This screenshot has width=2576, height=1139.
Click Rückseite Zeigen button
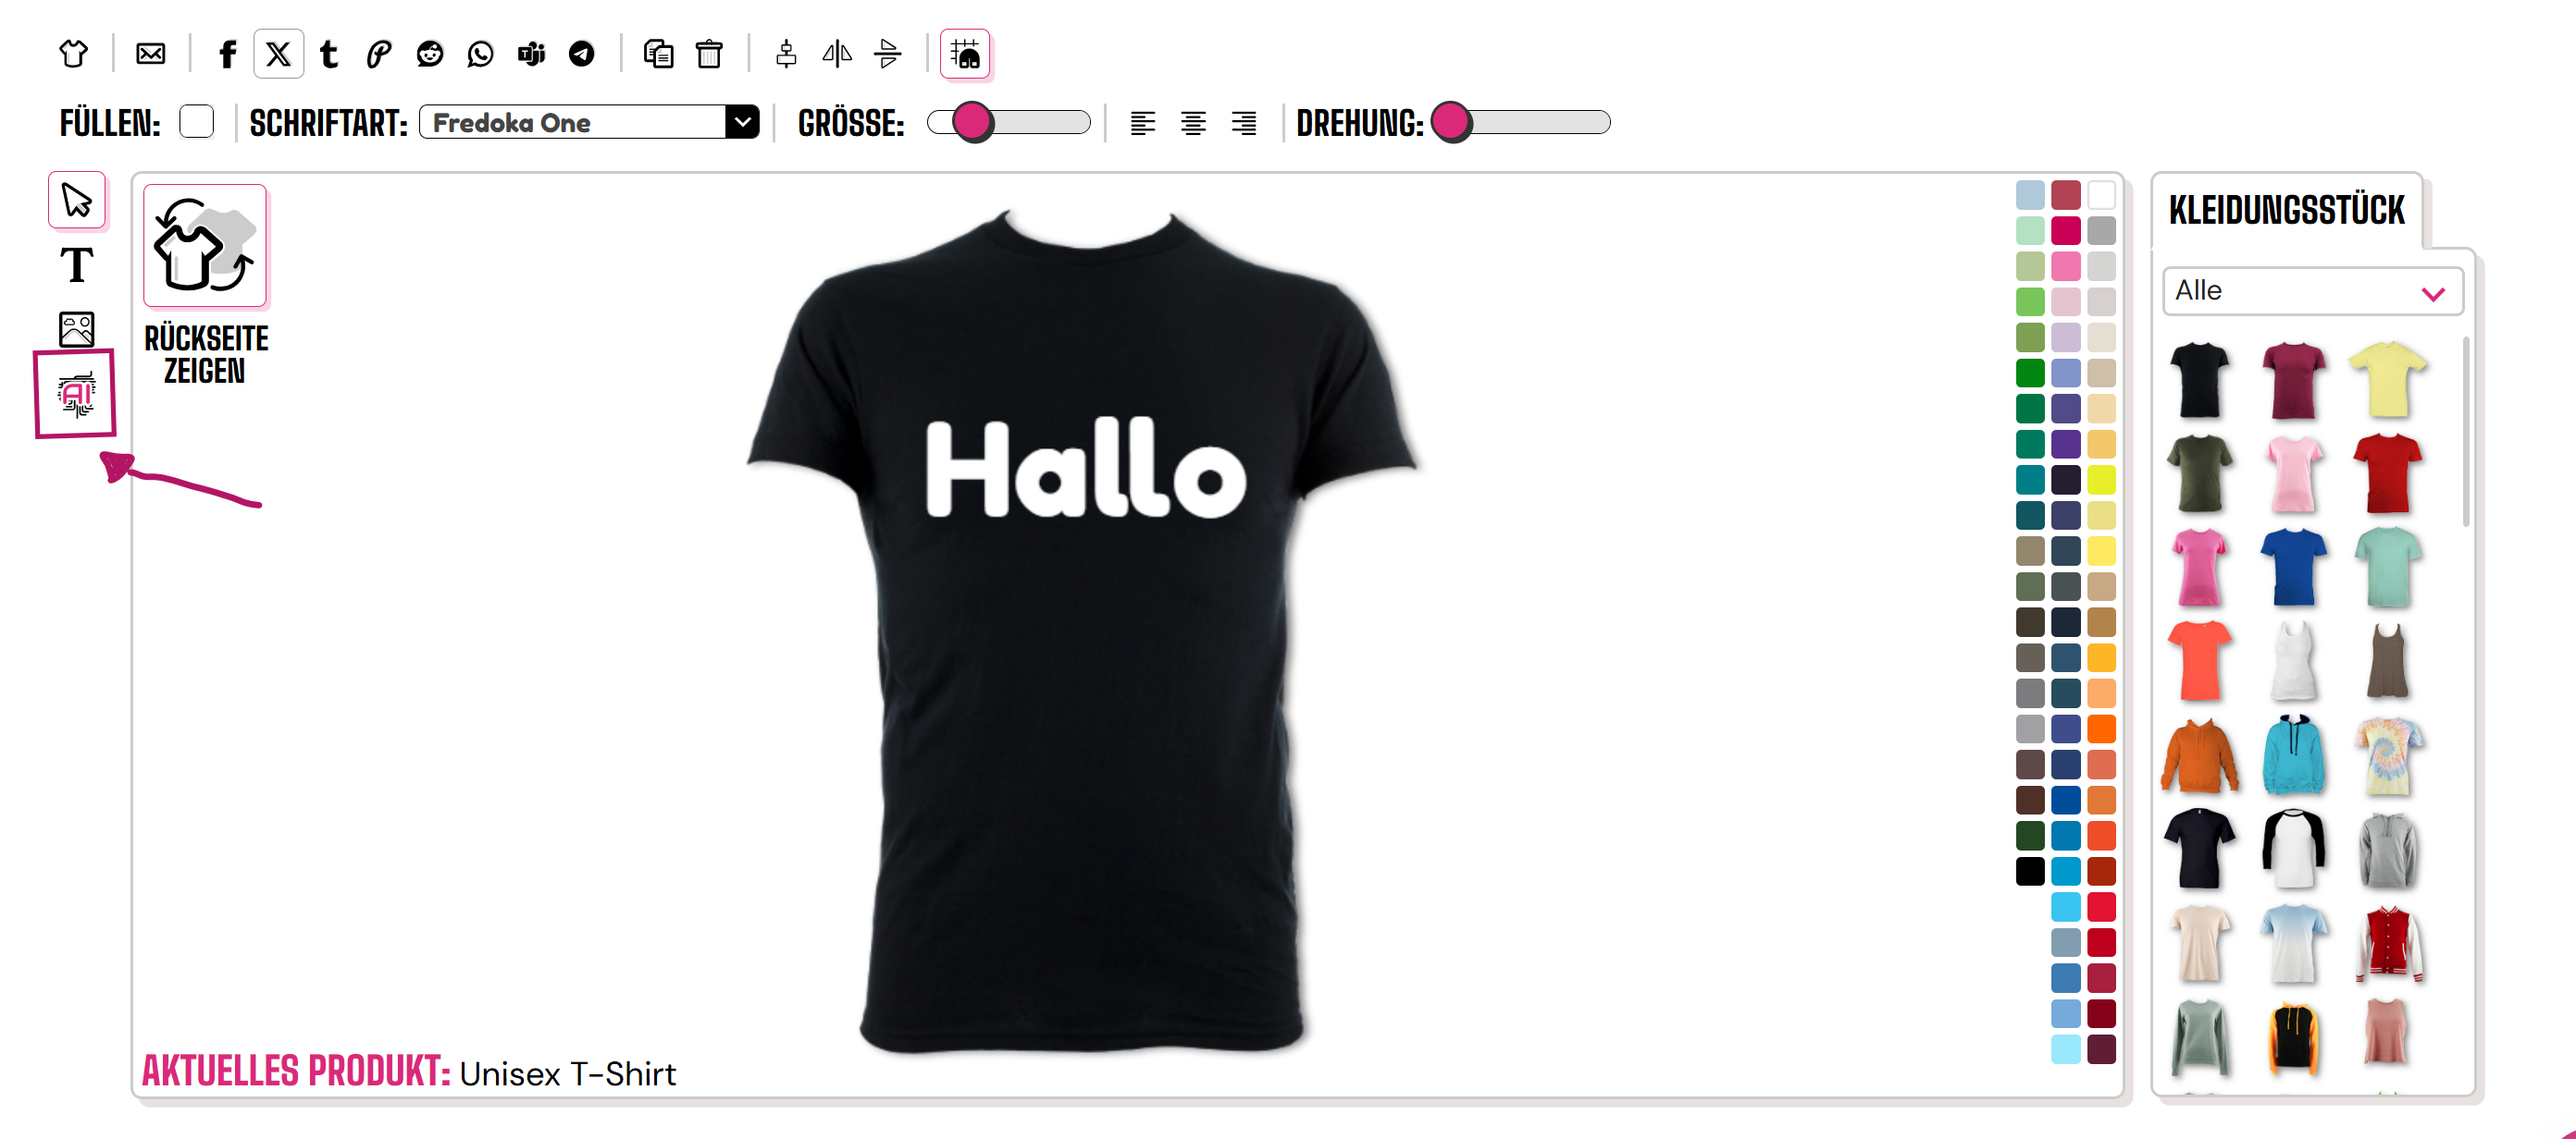pyautogui.click(x=205, y=285)
